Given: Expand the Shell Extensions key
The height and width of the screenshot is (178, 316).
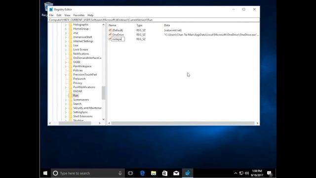Looking at the screenshot, I should tap(66, 117).
